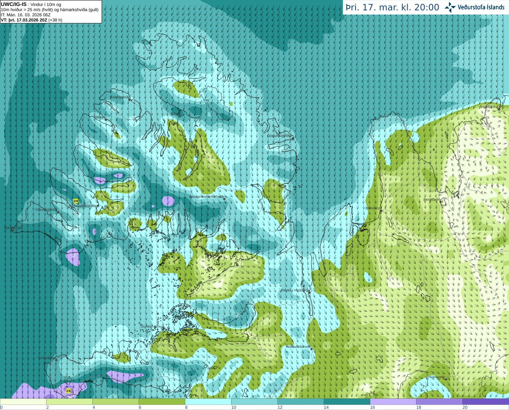Click the Patreksfjörður station label
The image size is (509, 410).
(46, 210)
